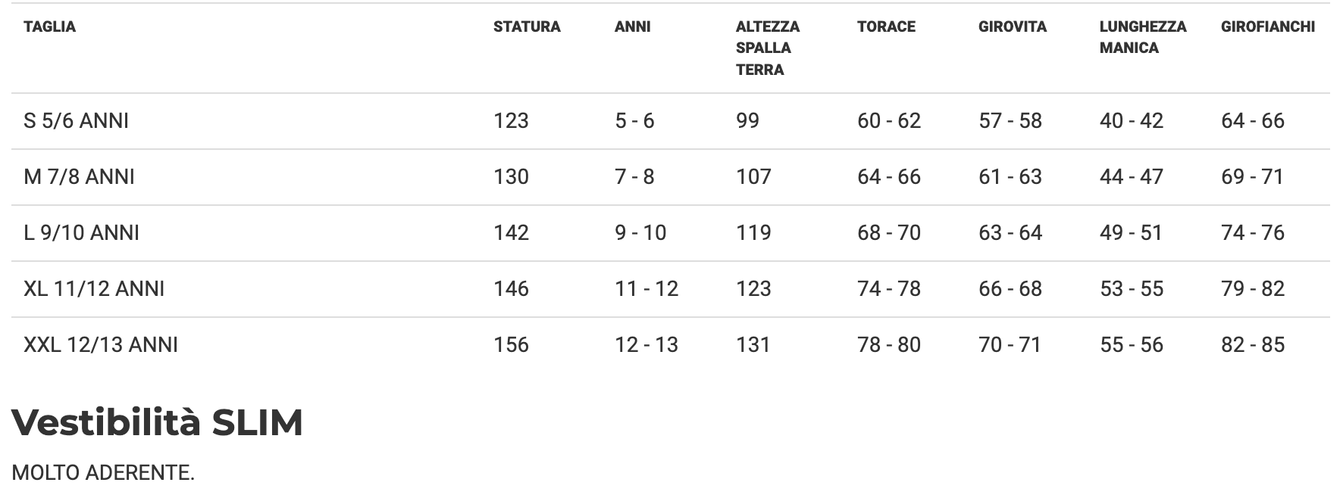Click the TORACE column header

886,27
